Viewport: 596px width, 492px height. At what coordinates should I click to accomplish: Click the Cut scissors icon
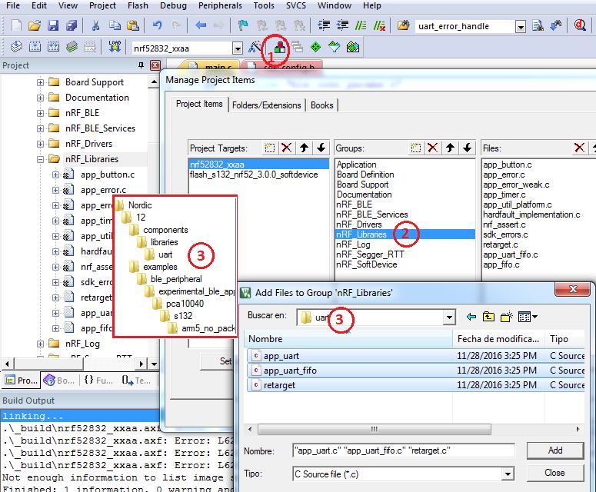click(96, 26)
